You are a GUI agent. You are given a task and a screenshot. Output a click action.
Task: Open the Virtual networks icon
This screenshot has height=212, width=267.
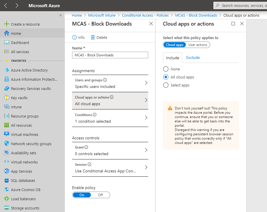[x=6, y=162]
